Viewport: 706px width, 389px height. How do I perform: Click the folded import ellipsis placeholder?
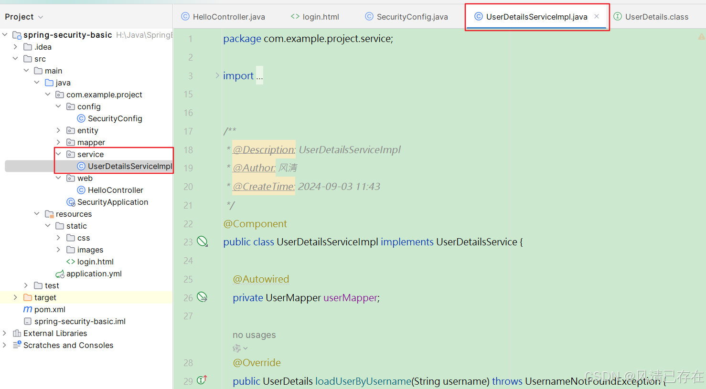pos(259,75)
